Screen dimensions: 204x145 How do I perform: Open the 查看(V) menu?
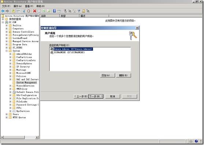click(x=29, y=6)
